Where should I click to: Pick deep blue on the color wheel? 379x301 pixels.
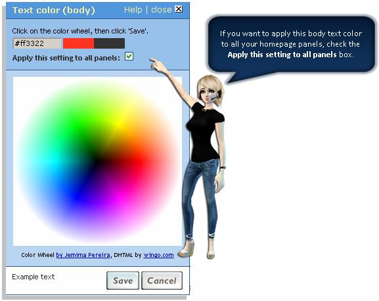(x=77, y=197)
